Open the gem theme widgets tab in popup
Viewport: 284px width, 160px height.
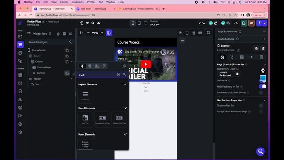pos(90,66)
